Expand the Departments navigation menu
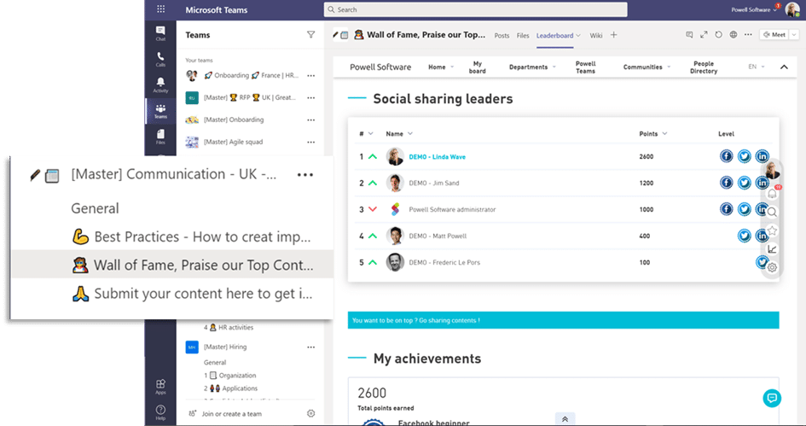The height and width of the screenshot is (426, 806). click(x=532, y=67)
